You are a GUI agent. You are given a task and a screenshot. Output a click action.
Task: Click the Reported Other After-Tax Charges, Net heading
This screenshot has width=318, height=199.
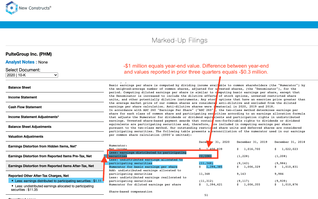point(38,176)
